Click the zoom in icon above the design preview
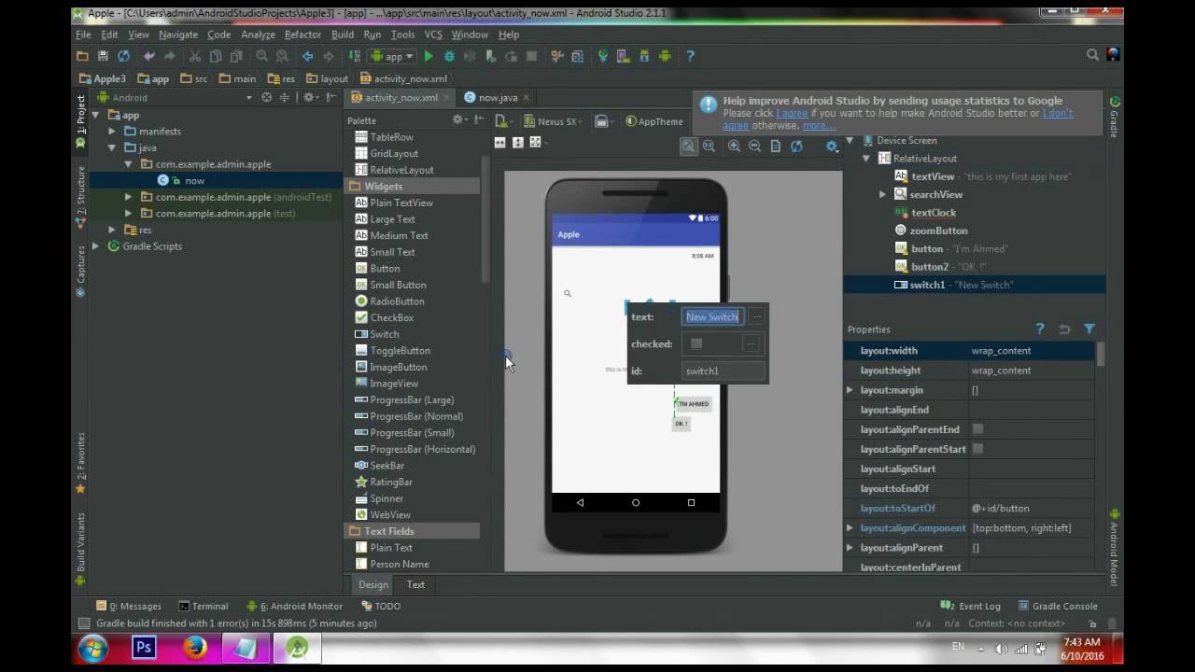This screenshot has width=1195, height=672. pos(734,146)
